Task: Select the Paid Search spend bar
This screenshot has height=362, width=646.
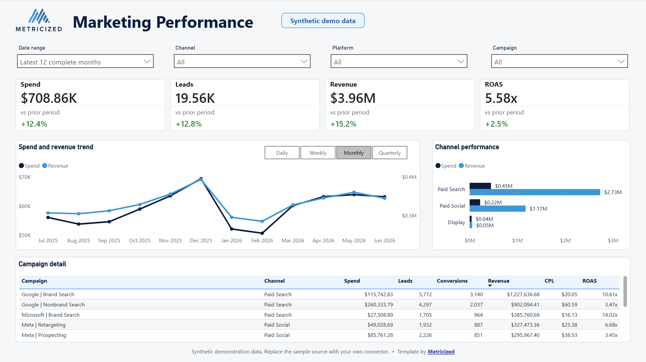Action: pyautogui.click(x=480, y=186)
